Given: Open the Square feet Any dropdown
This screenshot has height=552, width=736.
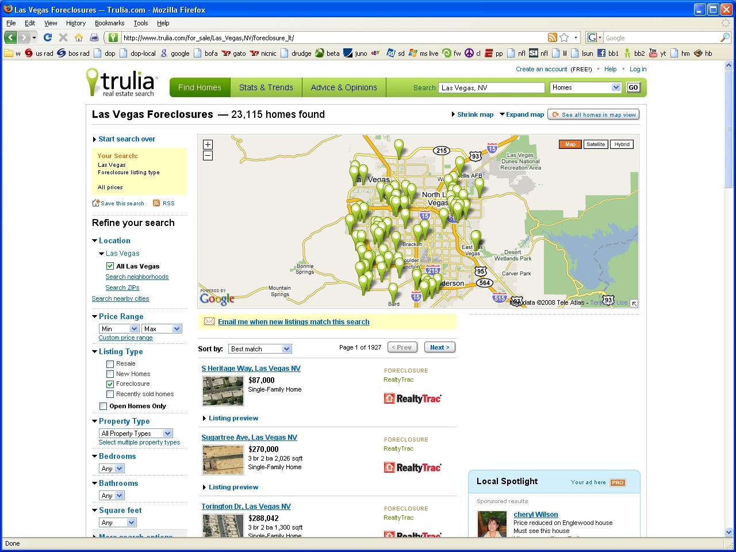Looking at the screenshot, I should click(x=117, y=523).
